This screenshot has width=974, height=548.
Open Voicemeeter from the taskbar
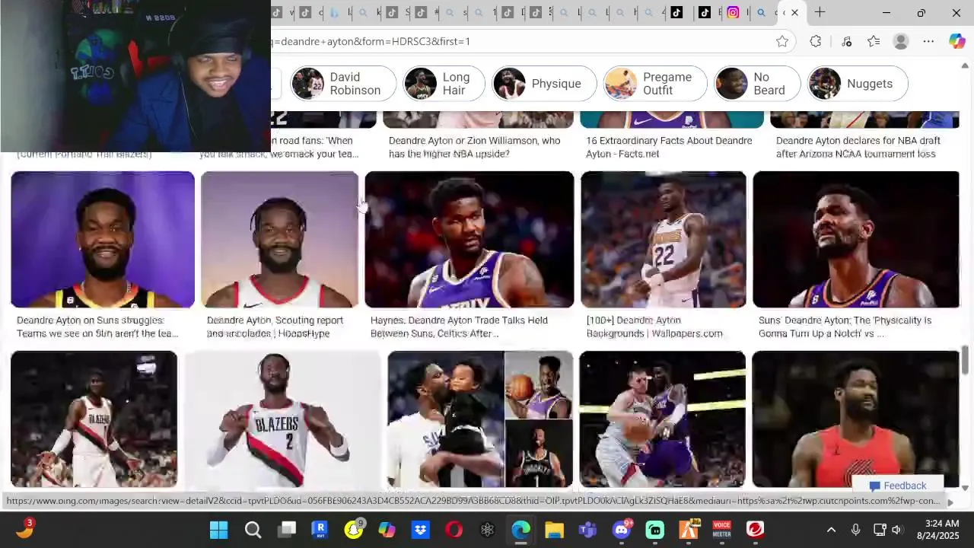pyautogui.click(x=721, y=530)
